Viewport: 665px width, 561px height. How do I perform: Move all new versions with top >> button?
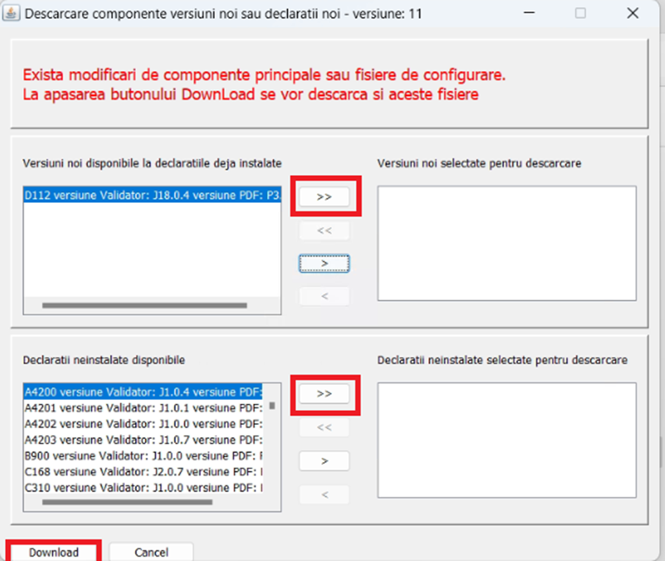point(324,197)
